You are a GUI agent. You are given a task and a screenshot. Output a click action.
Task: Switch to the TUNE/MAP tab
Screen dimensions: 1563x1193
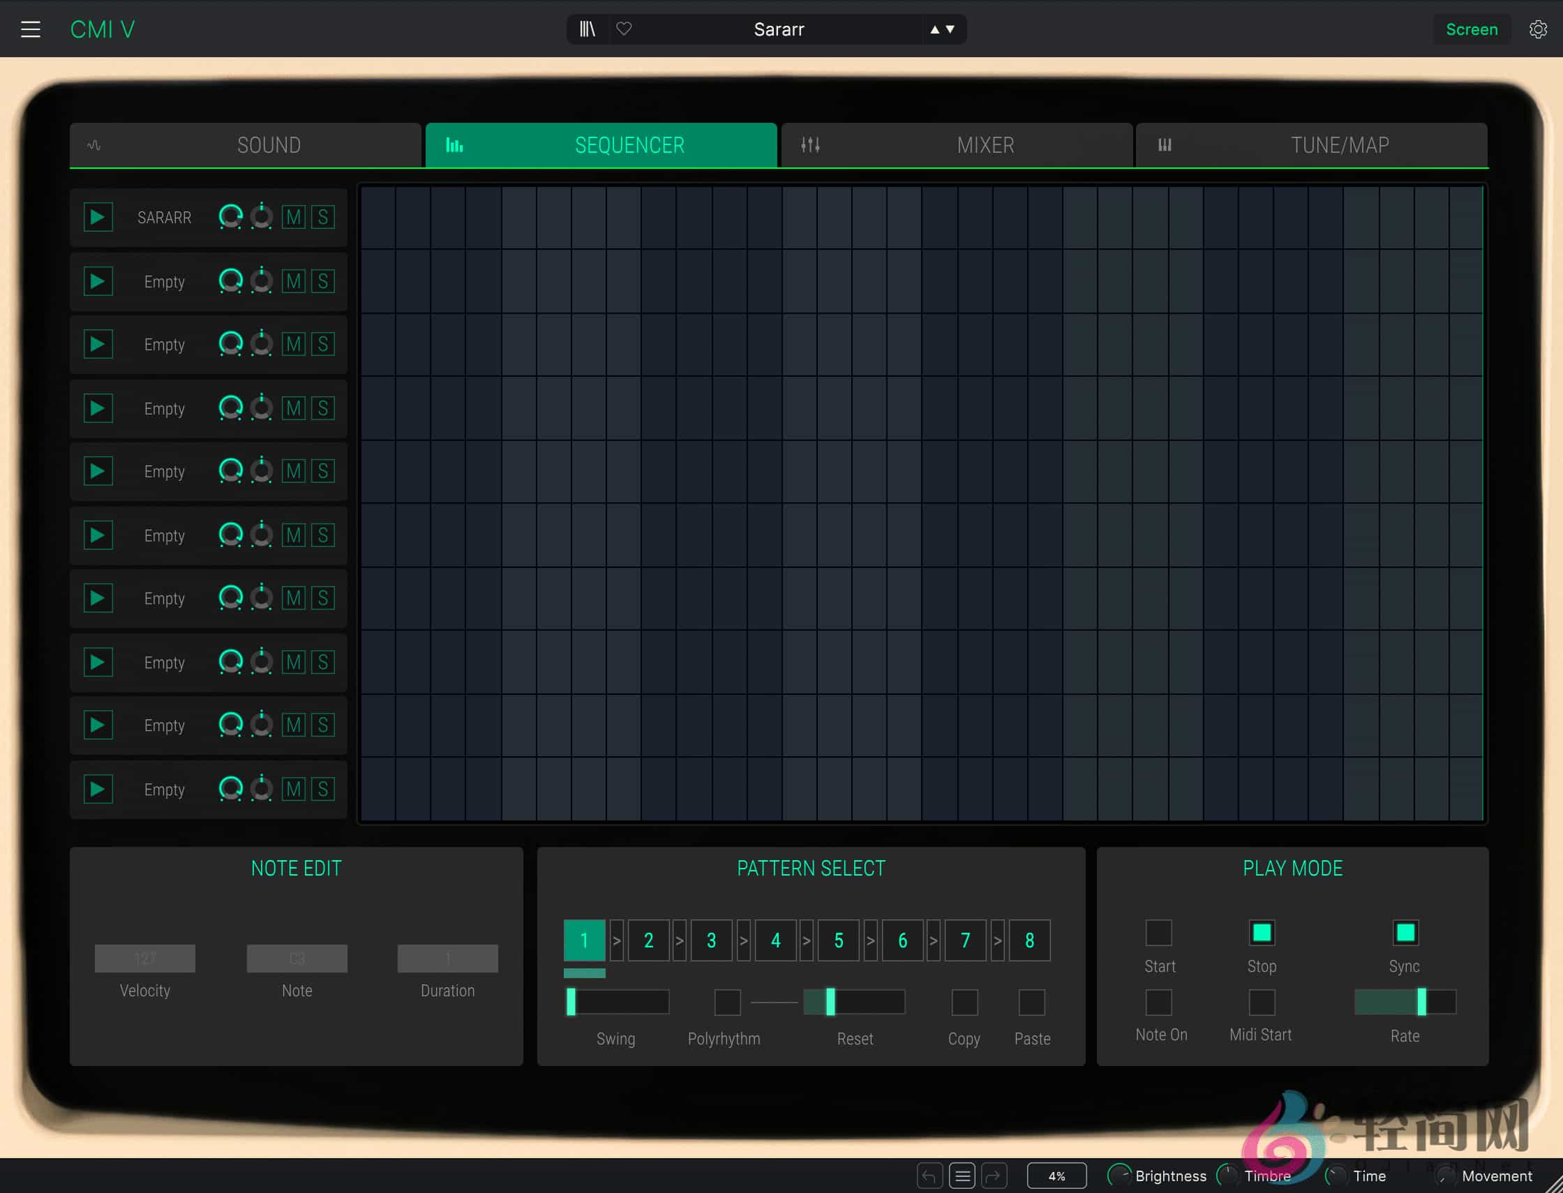click(1339, 145)
